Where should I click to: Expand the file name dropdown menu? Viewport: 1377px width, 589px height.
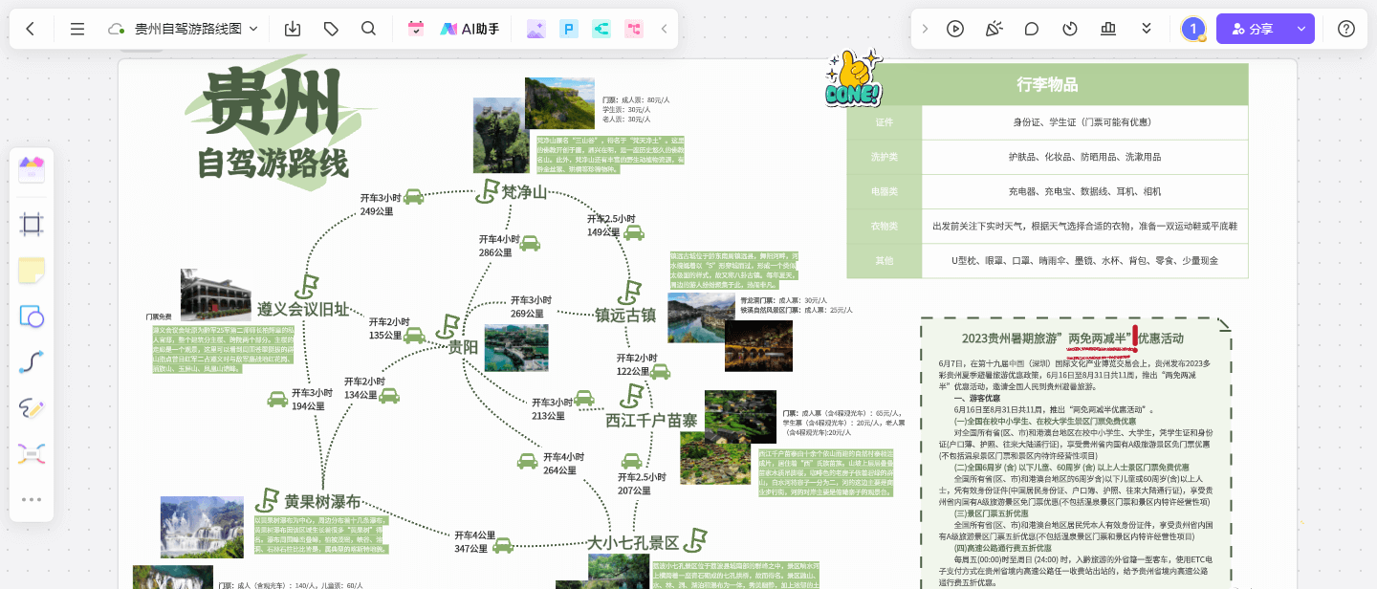point(252,29)
